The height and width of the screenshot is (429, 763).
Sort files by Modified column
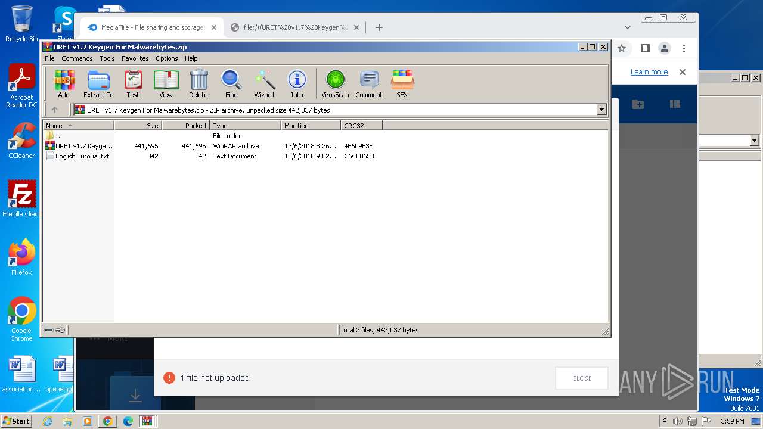click(311, 126)
